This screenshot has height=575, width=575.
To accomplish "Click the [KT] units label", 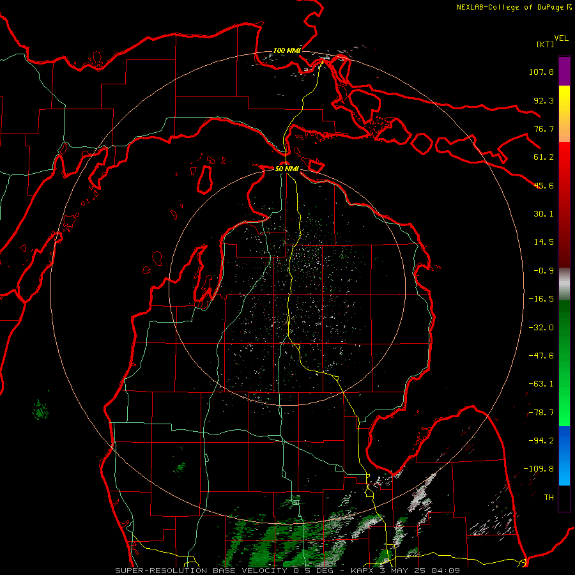I will click(x=545, y=44).
